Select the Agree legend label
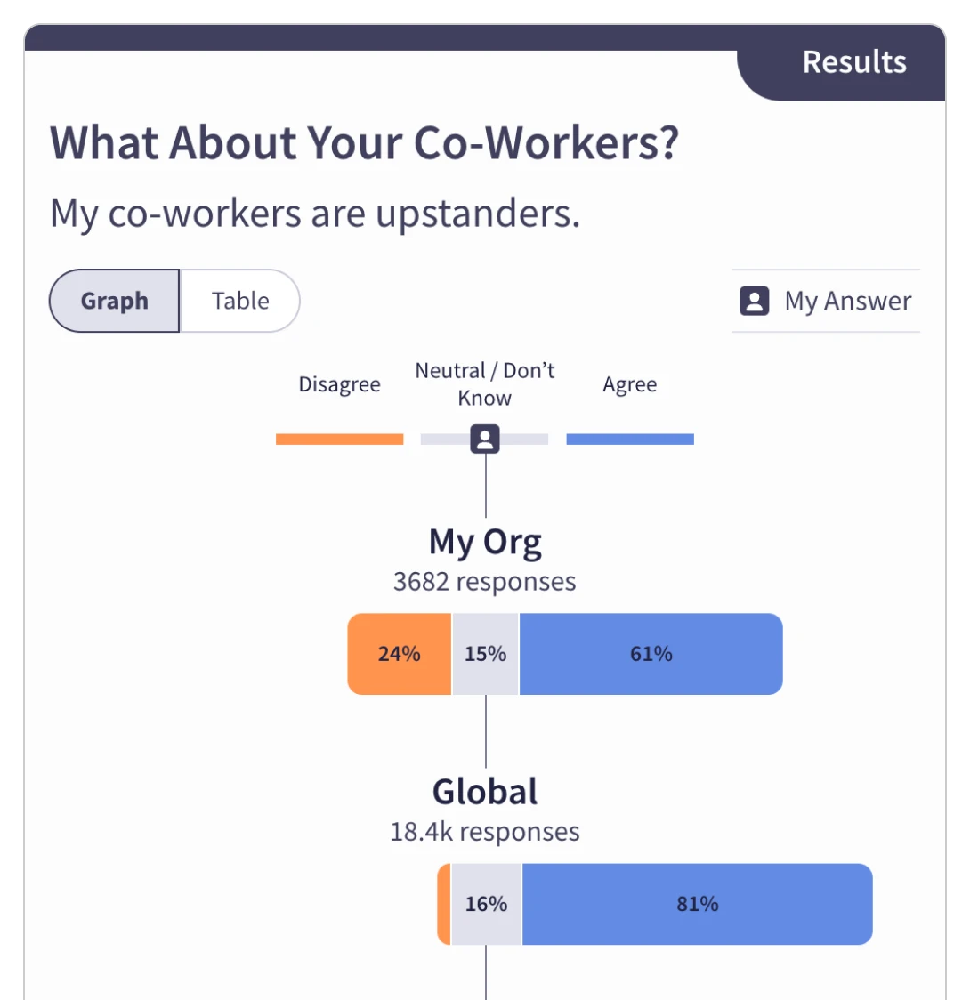970x1000 pixels. pos(630,384)
